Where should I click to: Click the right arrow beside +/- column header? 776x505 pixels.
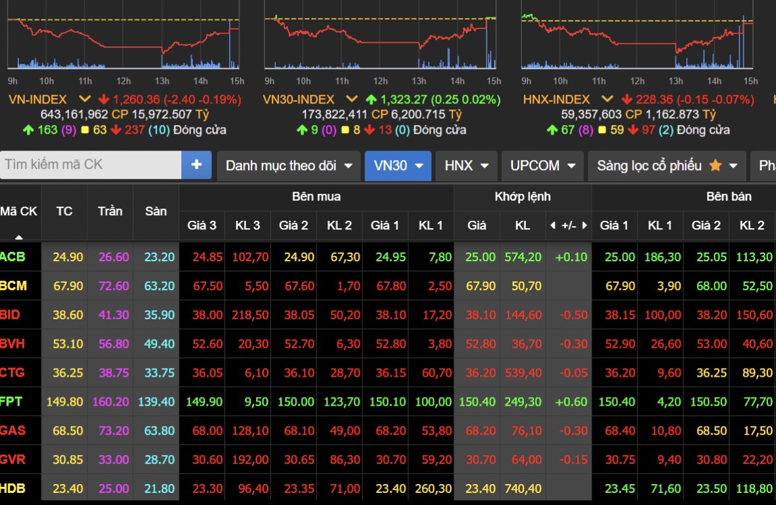[x=584, y=225]
